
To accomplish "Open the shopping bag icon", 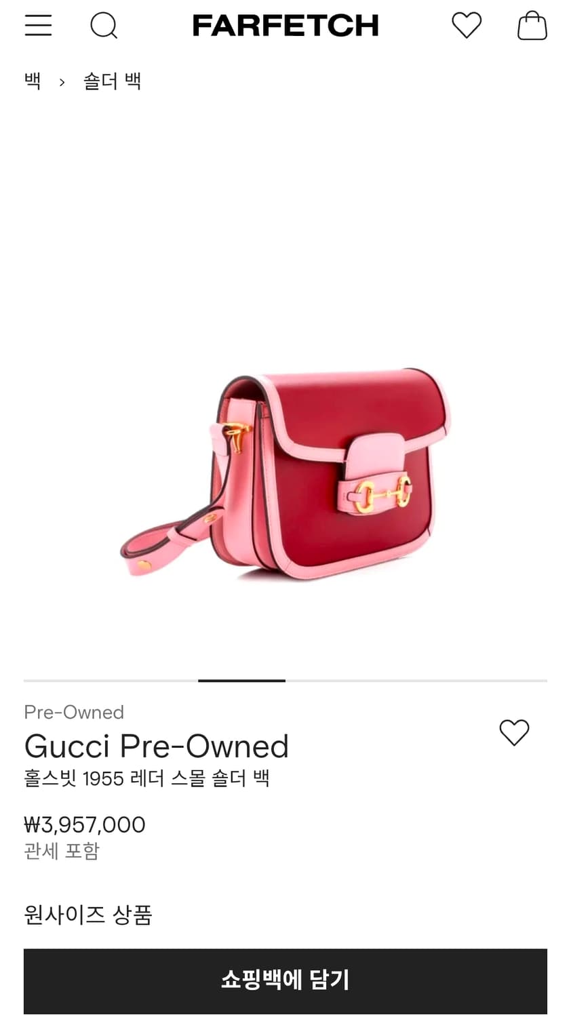I will point(532,26).
